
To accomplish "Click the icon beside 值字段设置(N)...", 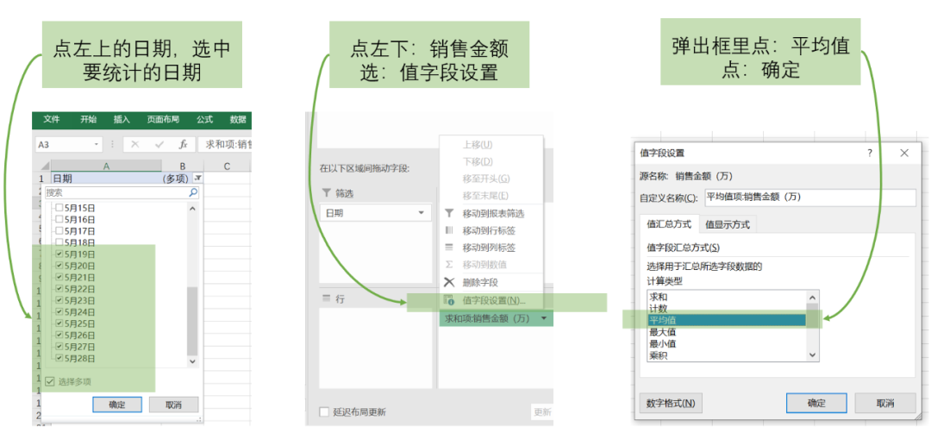I will click(x=449, y=301).
